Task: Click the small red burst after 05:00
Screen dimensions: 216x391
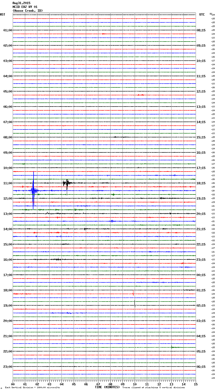Action: click(141, 95)
